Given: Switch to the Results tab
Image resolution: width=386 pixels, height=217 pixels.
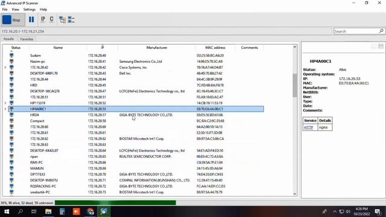Looking at the screenshot, I should pyautogui.click(x=8, y=39).
